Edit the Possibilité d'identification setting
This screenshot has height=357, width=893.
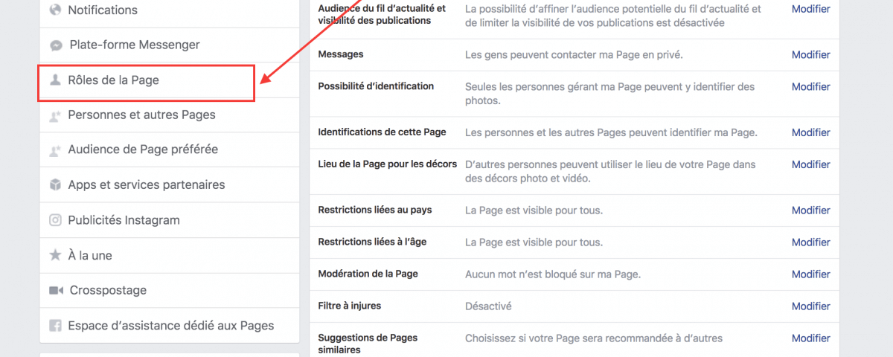tap(810, 87)
